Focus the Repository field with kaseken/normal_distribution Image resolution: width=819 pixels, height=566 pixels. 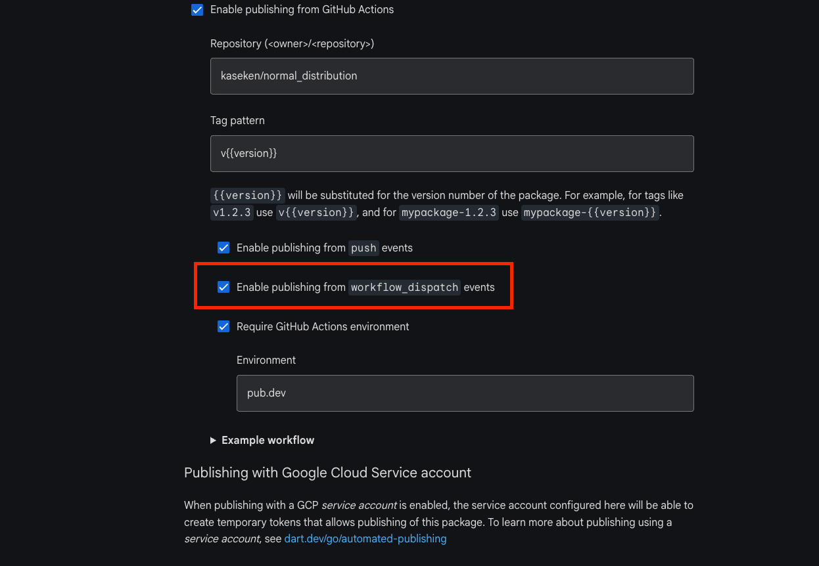pos(452,76)
